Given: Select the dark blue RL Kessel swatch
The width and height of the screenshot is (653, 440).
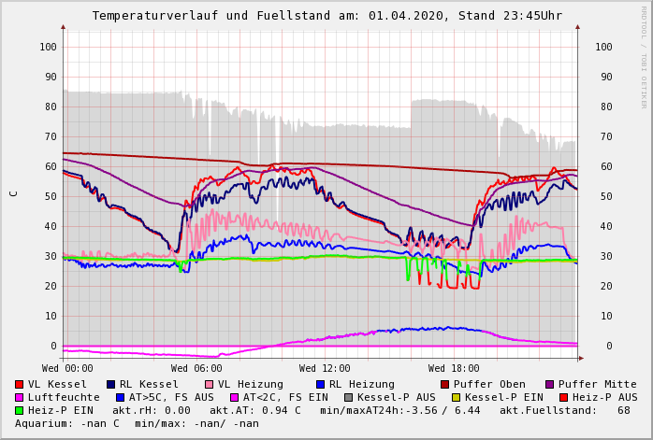Looking at the screenshot, I should (111, 384).
